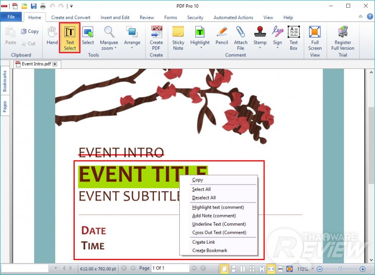This screenshot has height=275, width=375.
Task: Click the Create PDF ribbon icon
Action: point(156,38)
